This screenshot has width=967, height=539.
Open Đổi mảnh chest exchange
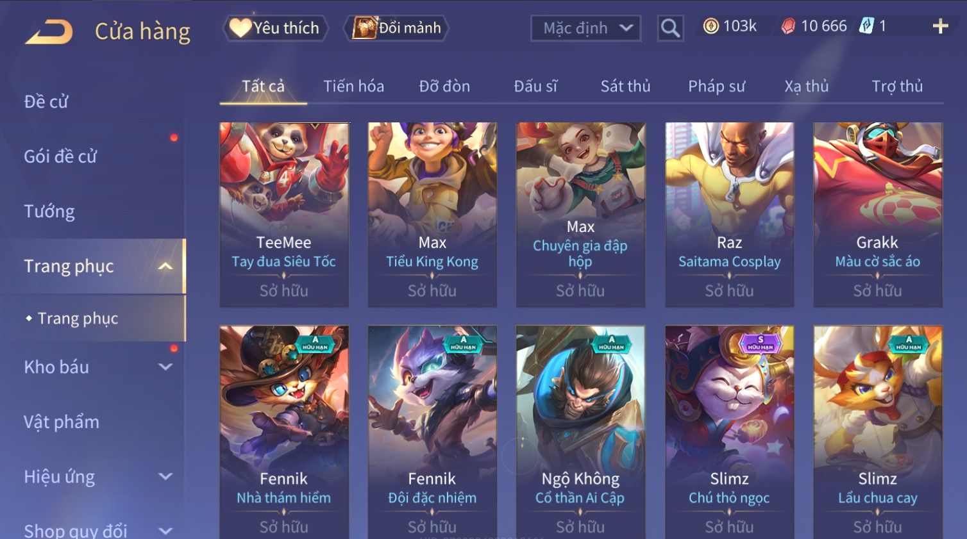click(x=396, y=28)
